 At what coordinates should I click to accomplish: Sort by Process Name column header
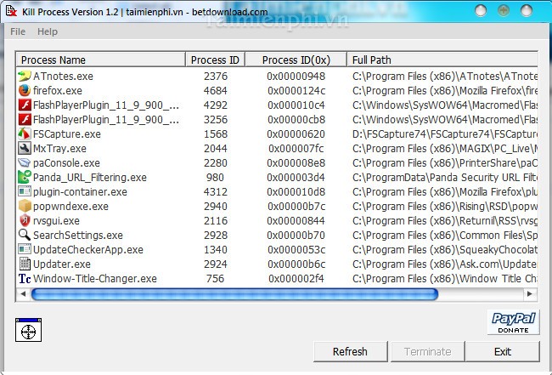[100, 60]
